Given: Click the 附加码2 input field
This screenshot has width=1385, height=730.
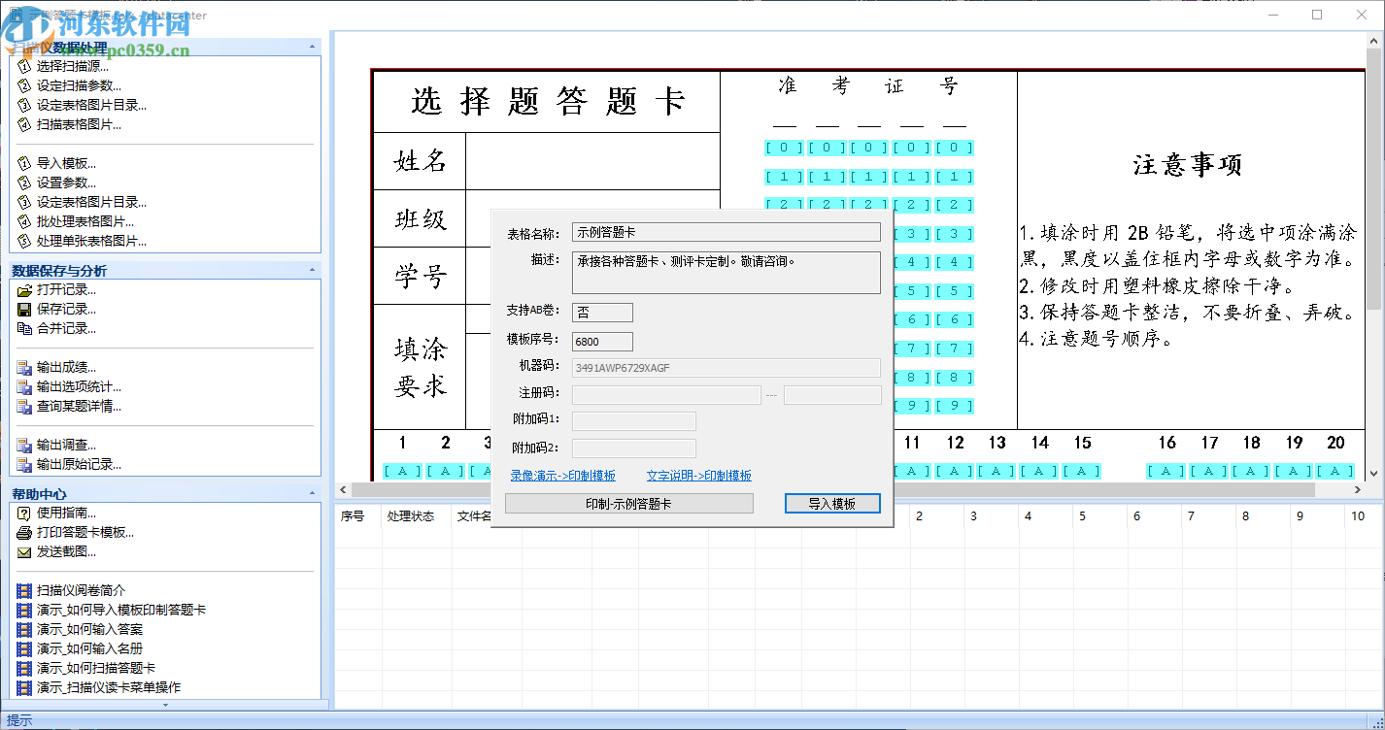Looking at the screenshot, I should 634,448.
